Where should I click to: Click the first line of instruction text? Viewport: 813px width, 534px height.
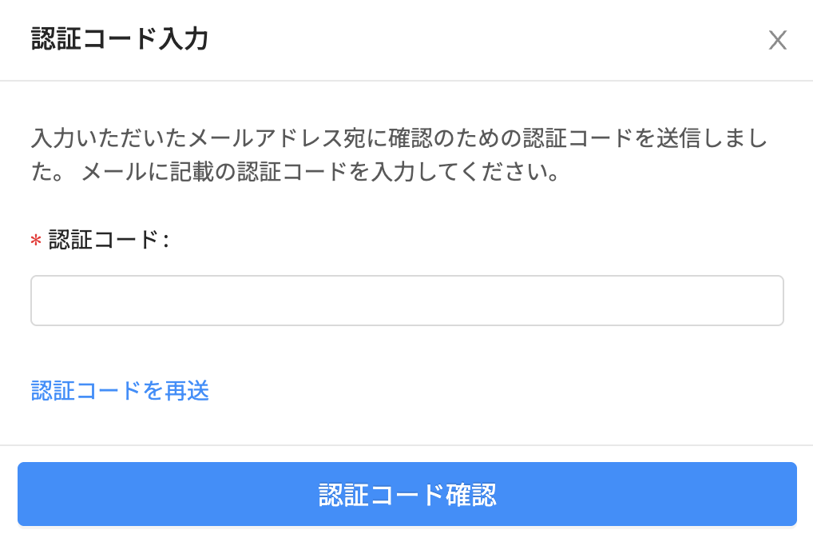399,138
